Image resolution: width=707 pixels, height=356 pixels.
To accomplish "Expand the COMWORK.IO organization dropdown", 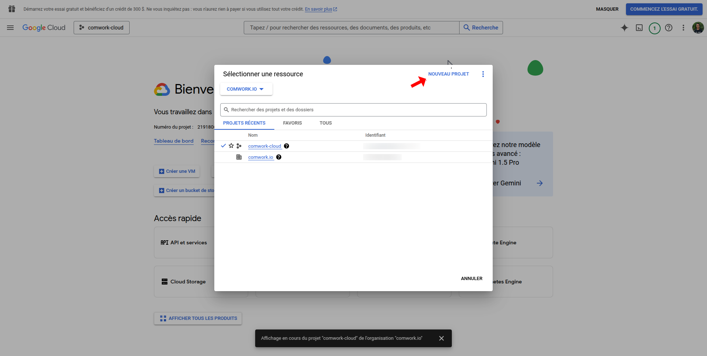I will click(246, 89).
